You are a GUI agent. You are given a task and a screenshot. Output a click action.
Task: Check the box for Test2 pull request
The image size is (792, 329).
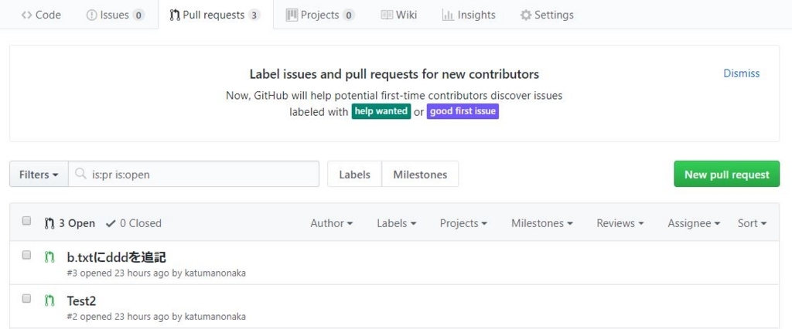tap(26, 298)
